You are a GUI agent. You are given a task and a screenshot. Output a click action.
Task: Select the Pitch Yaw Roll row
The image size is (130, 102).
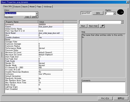click(x=34, y=31)
